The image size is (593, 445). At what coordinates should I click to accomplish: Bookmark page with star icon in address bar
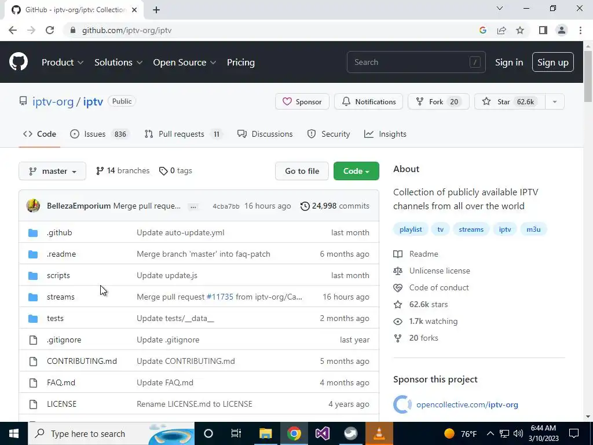tap(520, 30)
